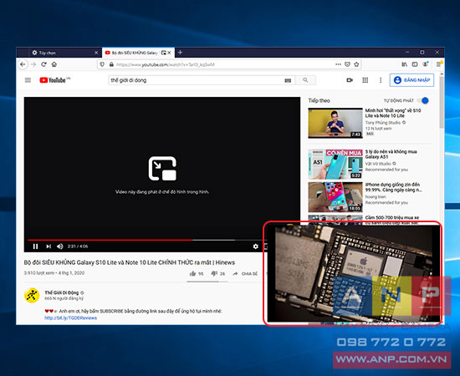Click the ĐĂNG NHẬP sign-in button
Screen dimensions: 460x376
click(411, 80)
